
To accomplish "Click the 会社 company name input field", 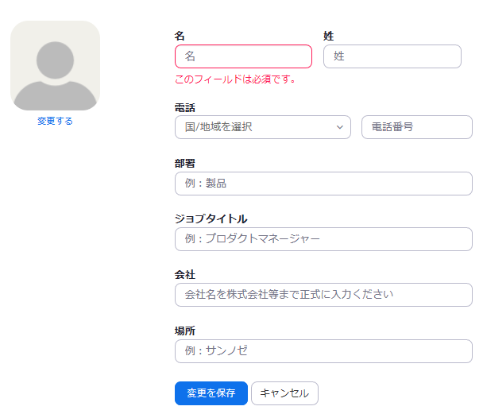I will pyautogui.click(x=323, y=295).
